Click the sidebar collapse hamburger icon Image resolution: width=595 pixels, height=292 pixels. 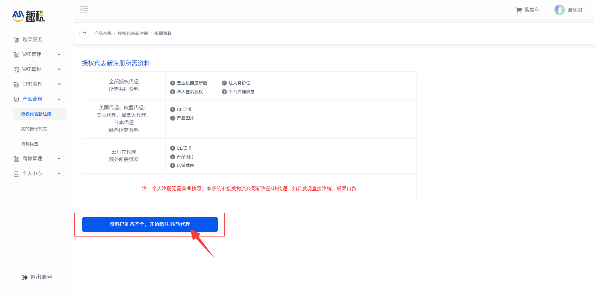coord(84,10)
